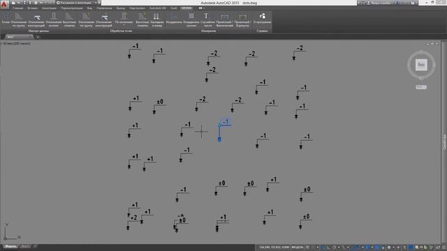447x251 pixels.
Task: Click the Точки tool in ribbon
Action: [x=6, y=19]
